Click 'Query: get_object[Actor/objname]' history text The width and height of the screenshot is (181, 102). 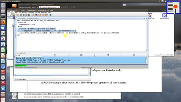click(30, 58)
